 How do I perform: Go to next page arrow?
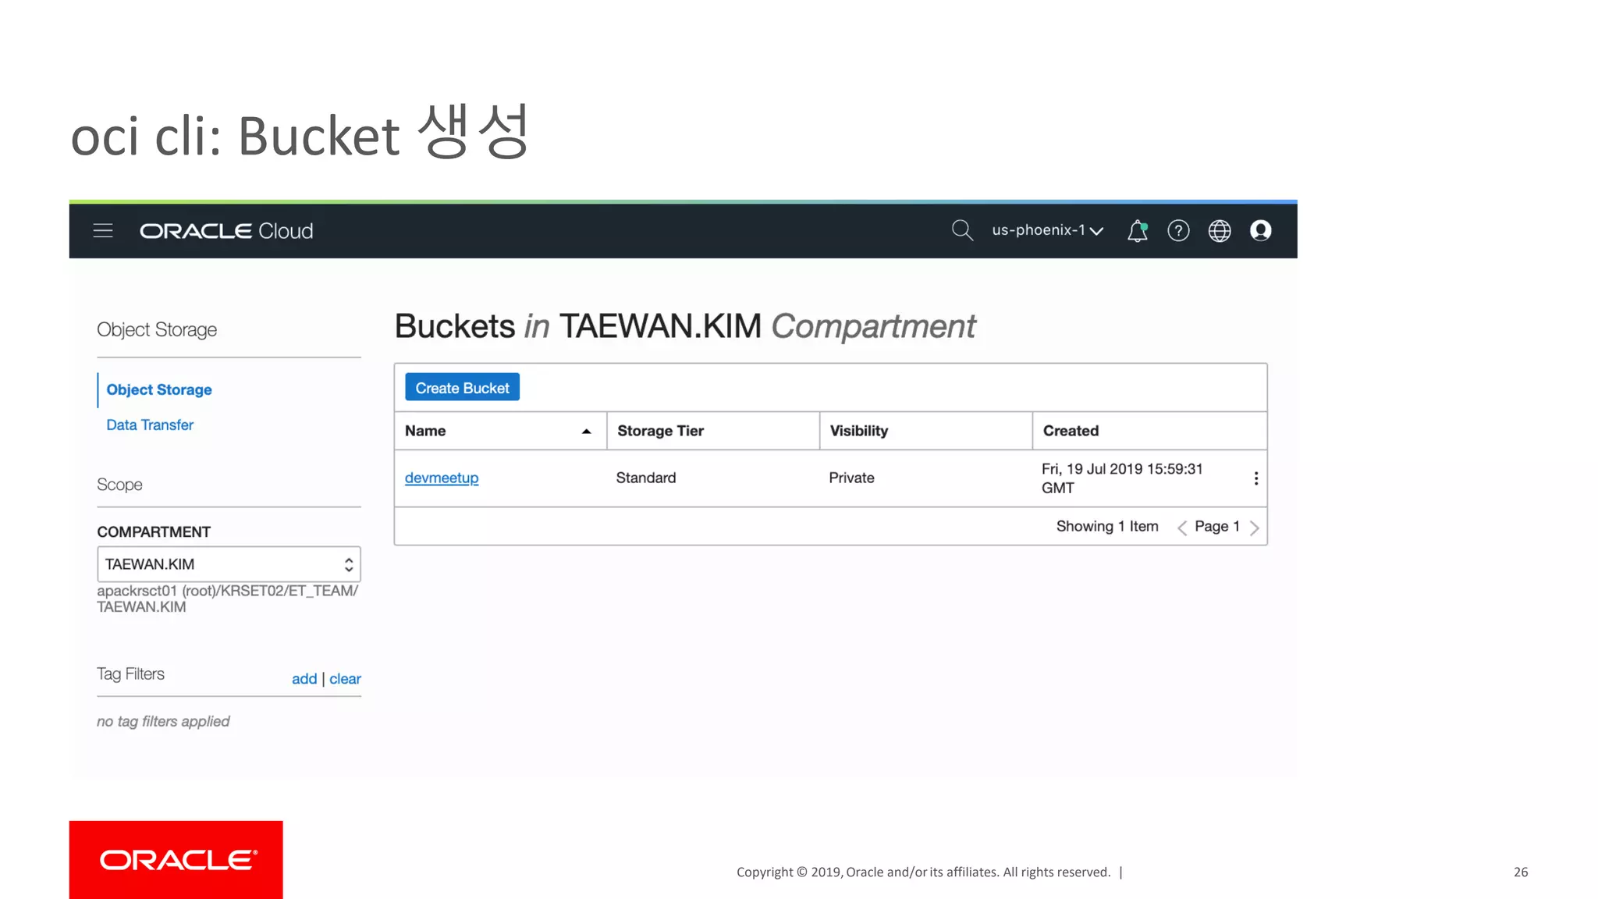tap(1254, 528)
